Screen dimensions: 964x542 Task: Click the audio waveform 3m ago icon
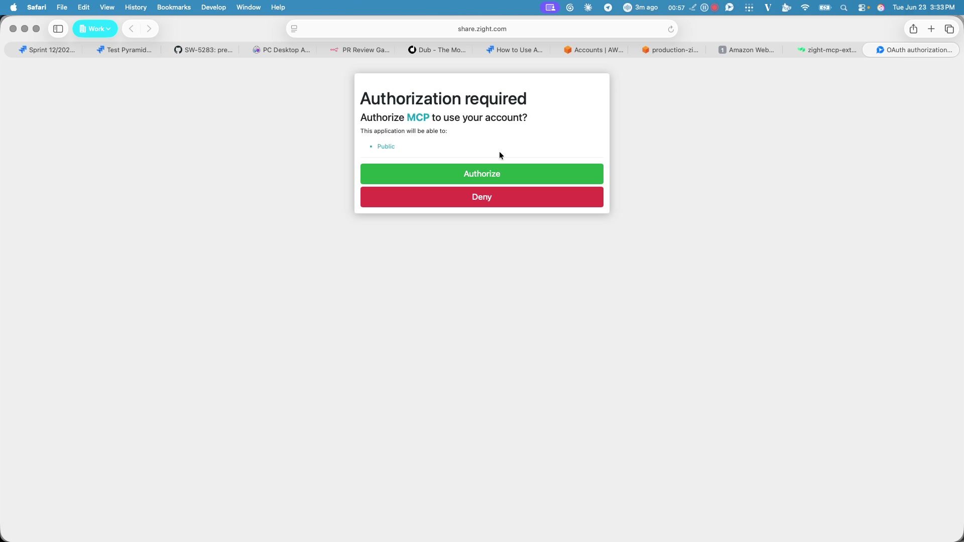(x=640, y=8)
